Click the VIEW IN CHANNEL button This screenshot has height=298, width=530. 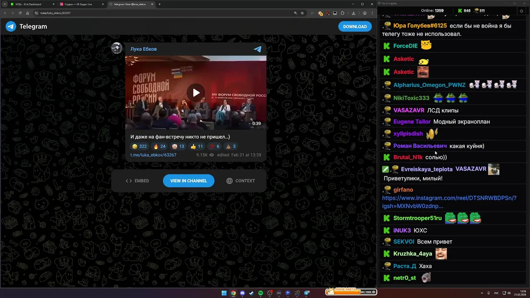(188, 181)
